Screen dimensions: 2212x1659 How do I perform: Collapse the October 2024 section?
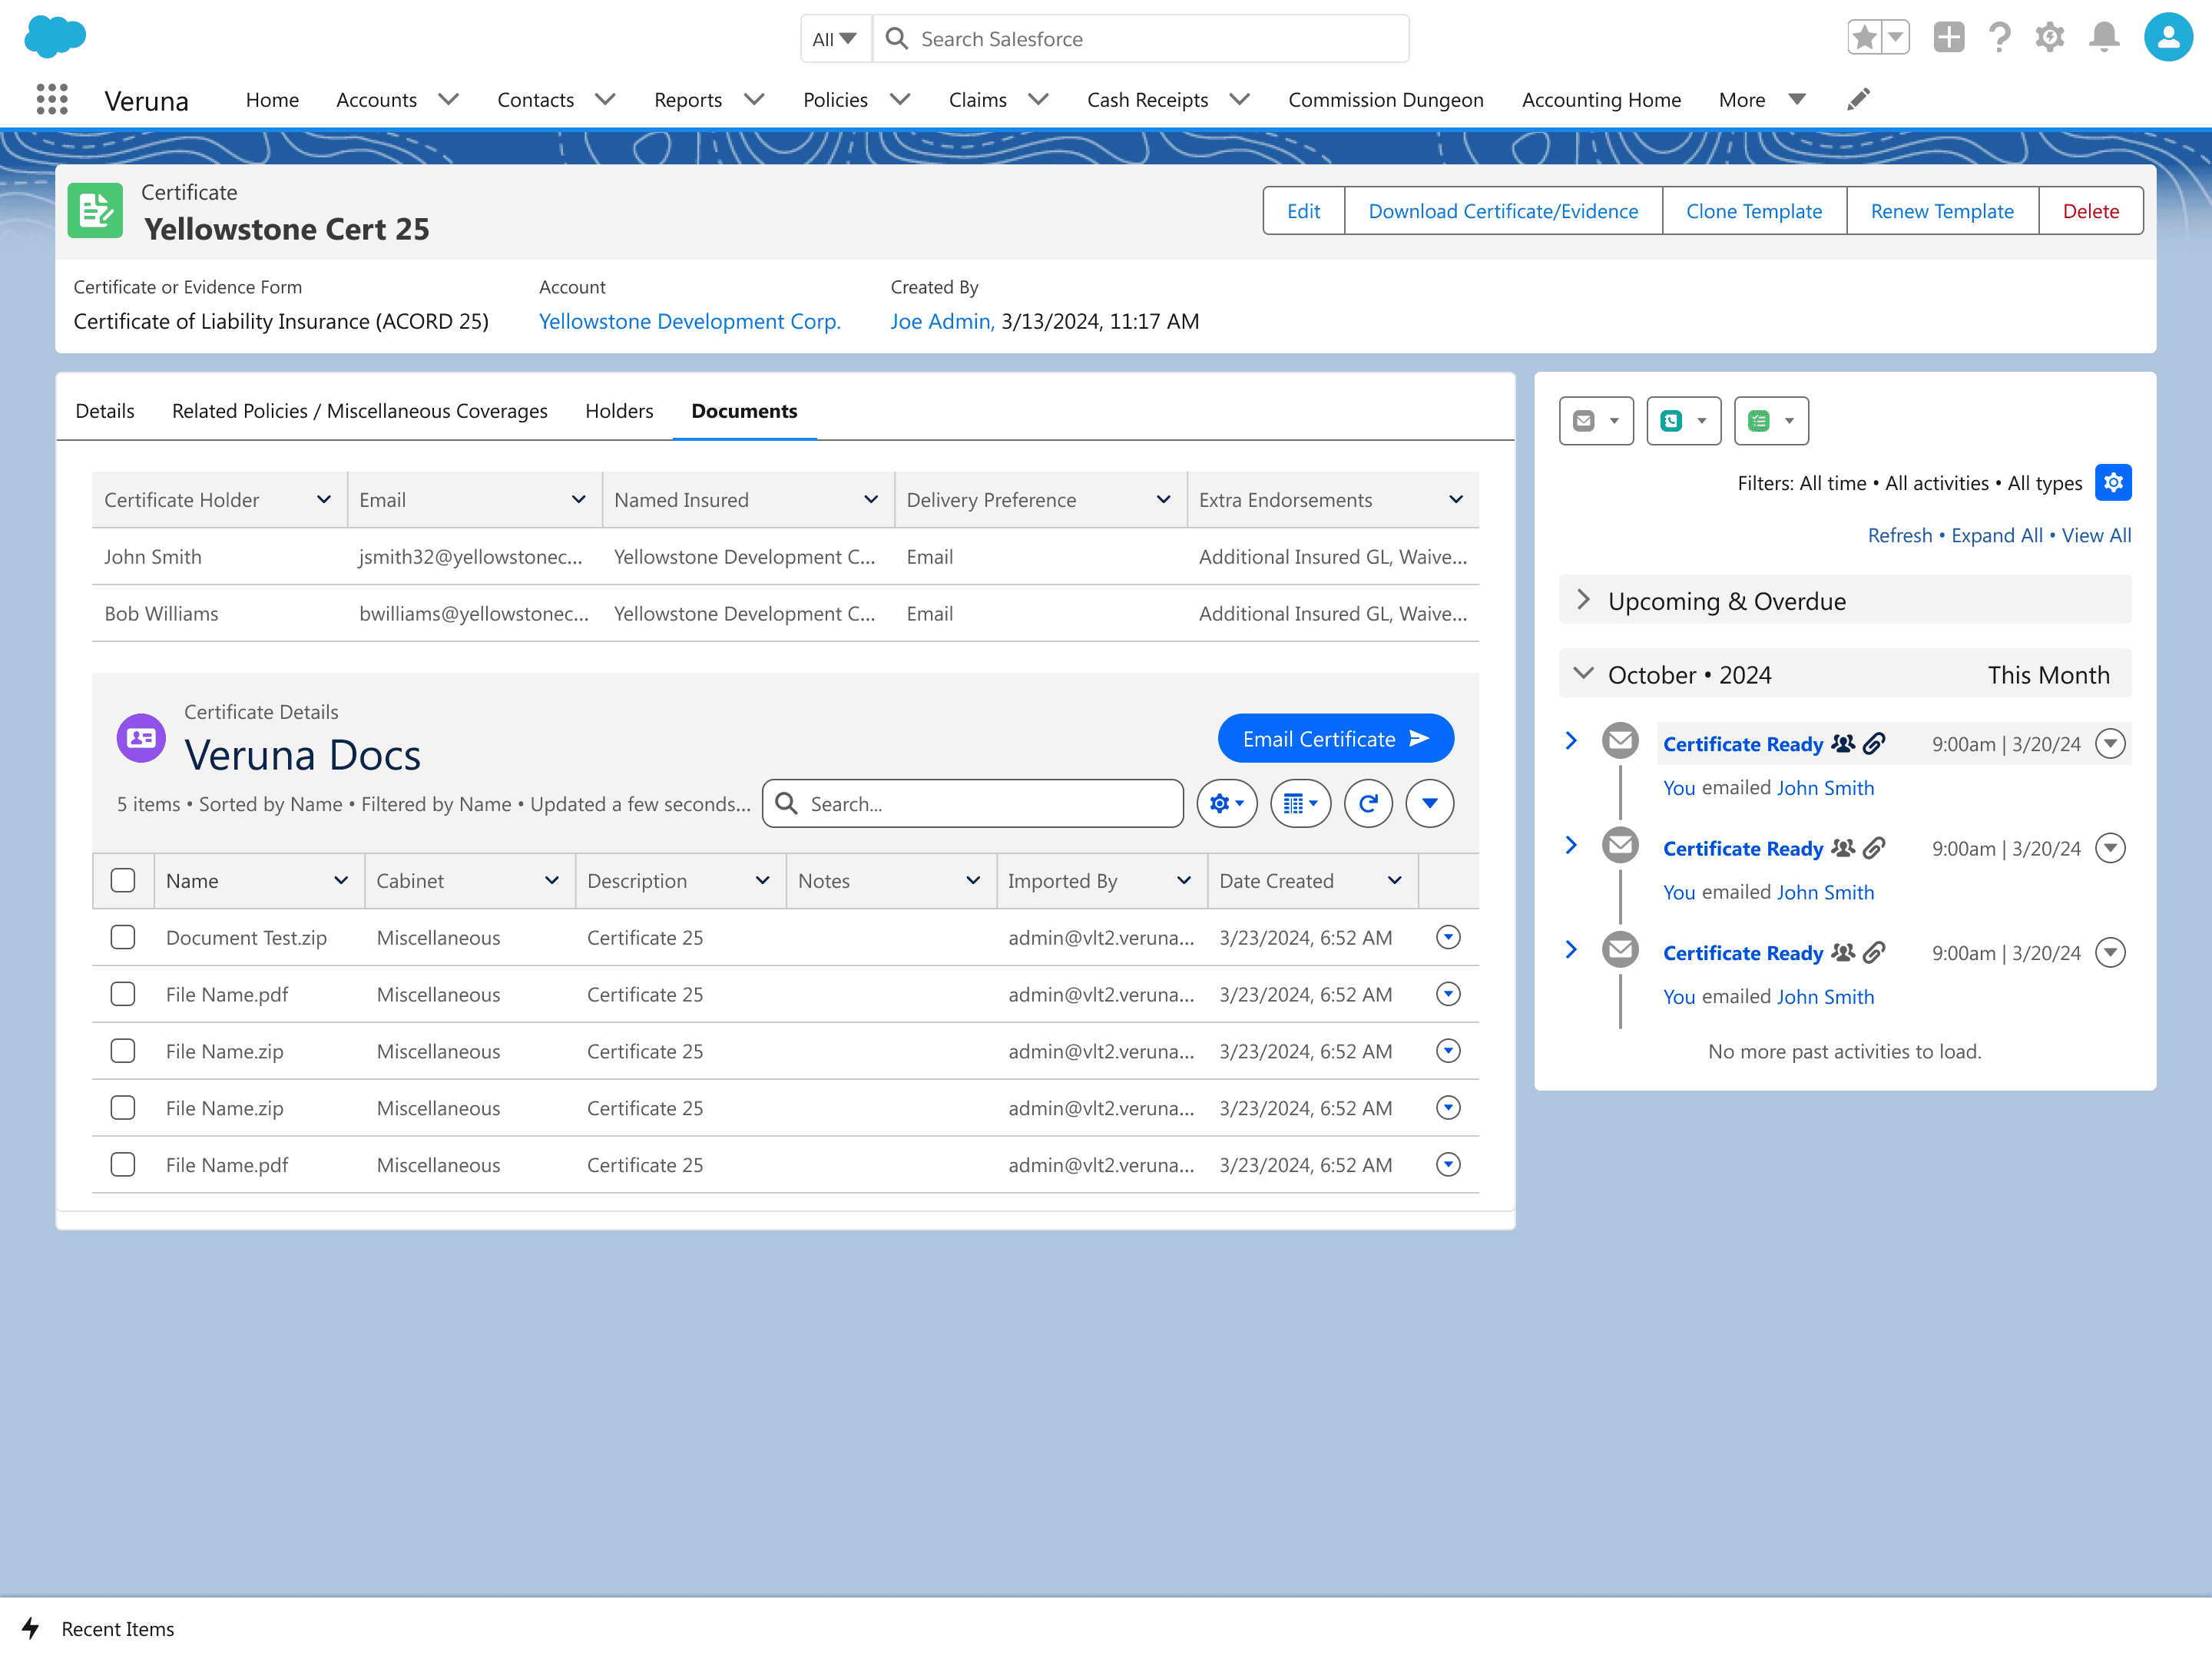pos(1583,674)
